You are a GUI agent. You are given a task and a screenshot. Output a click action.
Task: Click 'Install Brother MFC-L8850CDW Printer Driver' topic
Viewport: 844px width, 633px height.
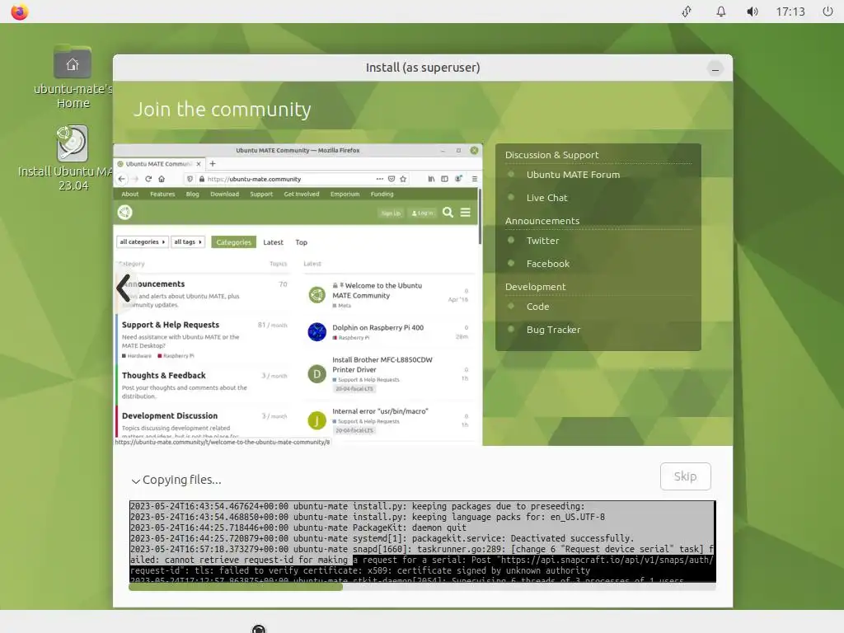coord(382,364)
